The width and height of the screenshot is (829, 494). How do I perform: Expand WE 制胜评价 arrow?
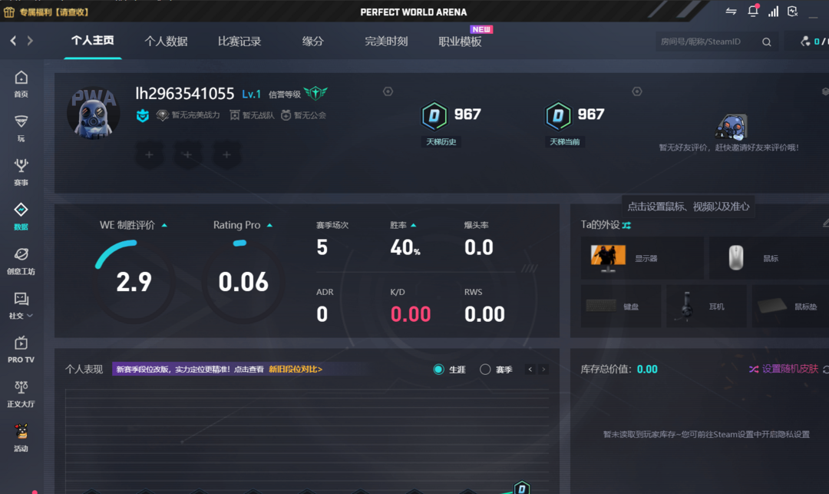click(164, 226)
